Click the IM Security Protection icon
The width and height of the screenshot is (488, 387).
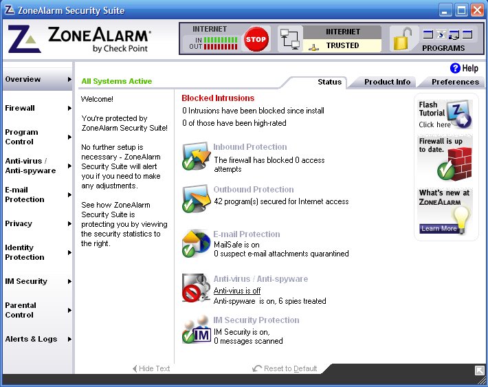point(197,331)
